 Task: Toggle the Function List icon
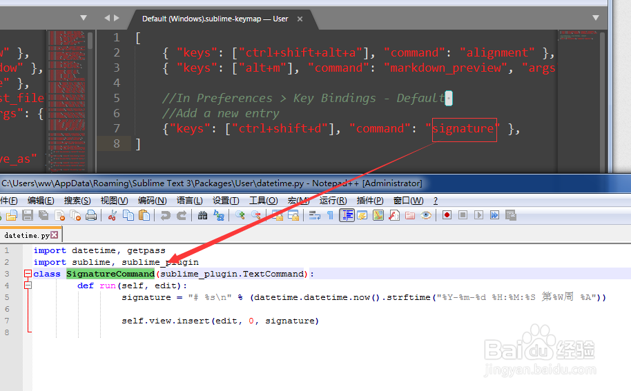tap(394, 215)
